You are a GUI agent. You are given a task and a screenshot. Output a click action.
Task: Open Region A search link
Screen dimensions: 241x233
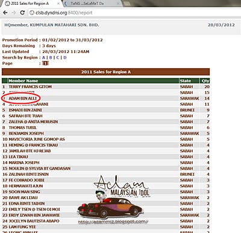point(43,57)
